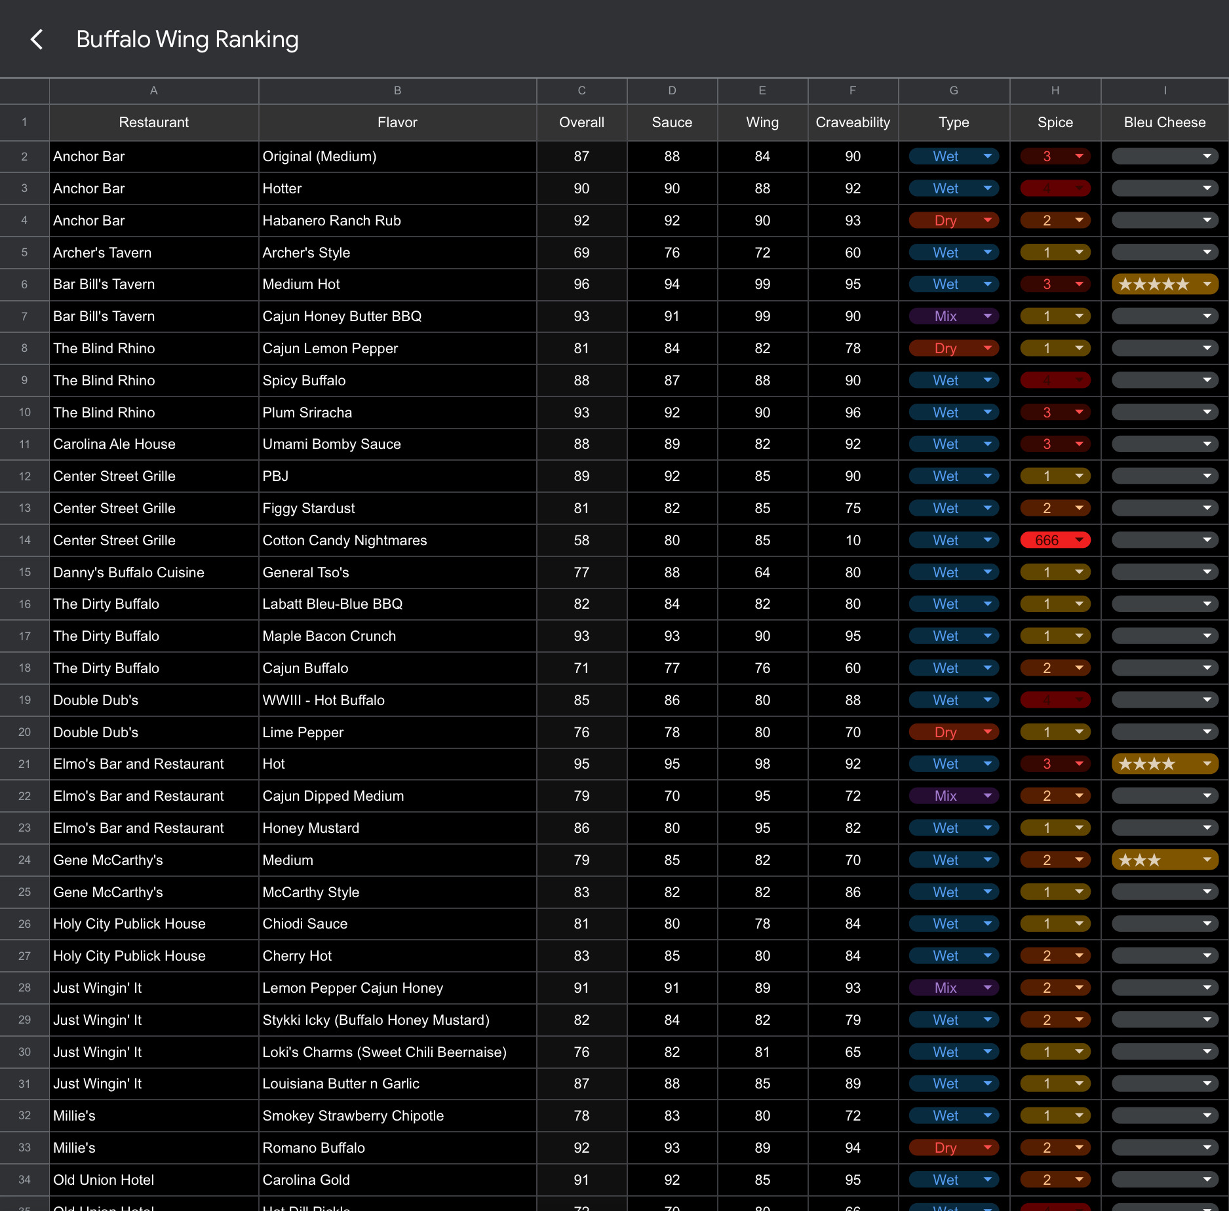Viewport: 1229px width, 1211px height.
Task: Open empty Bleu Cheese dropdown for Plum Sriracha
Action: [x=1164, y=413]
